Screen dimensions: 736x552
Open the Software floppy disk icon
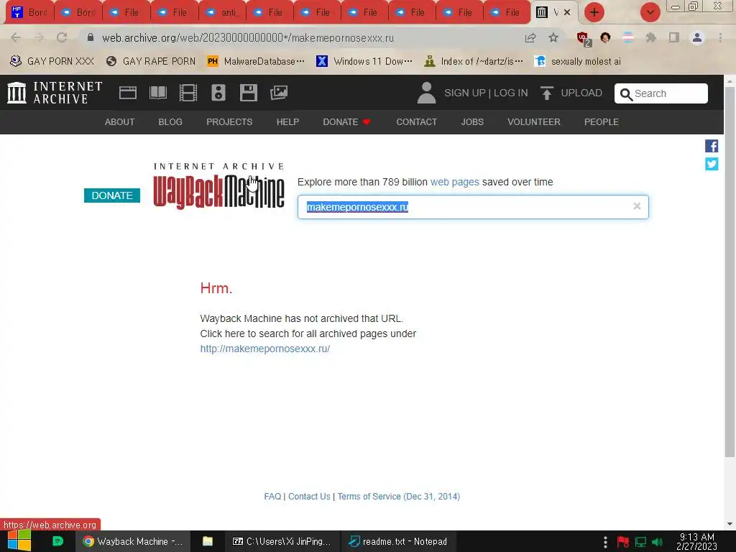coord(248,93)
